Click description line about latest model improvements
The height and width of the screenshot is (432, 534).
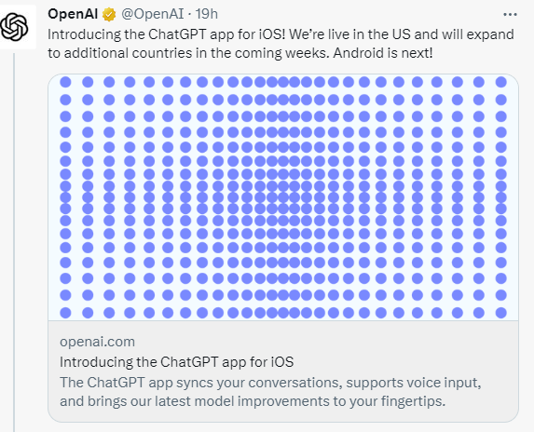click(x=253, y=401)
